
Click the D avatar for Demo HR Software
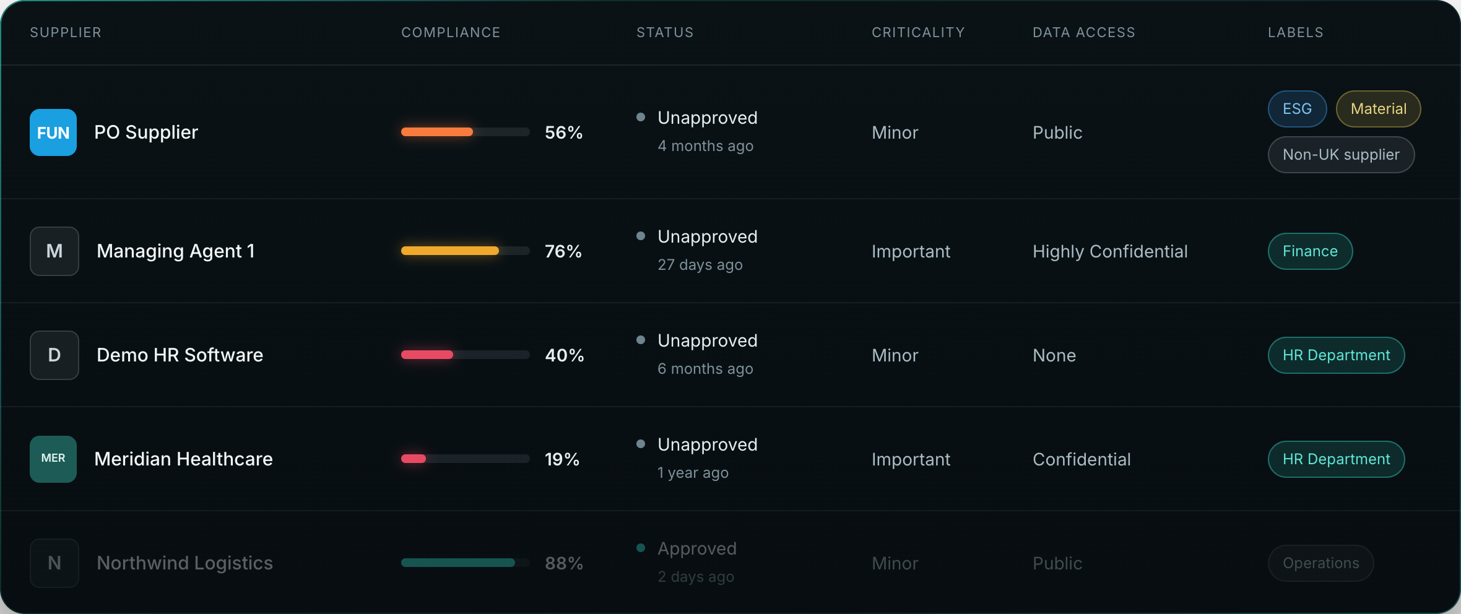(x=54, y=355)
